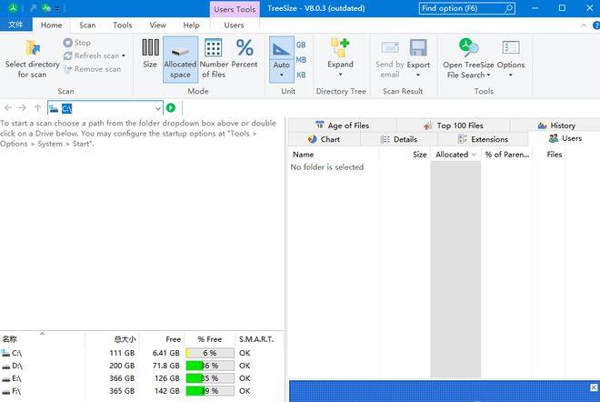Screen dimensions: 600x402
Task: Sort drives by 名称 column
Action: tap(42, 339)
